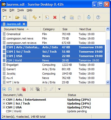The height and width of the screenshot is (120, 111).
Task: Open dropdown arrow beside update icon
Action: pos(40,17)
